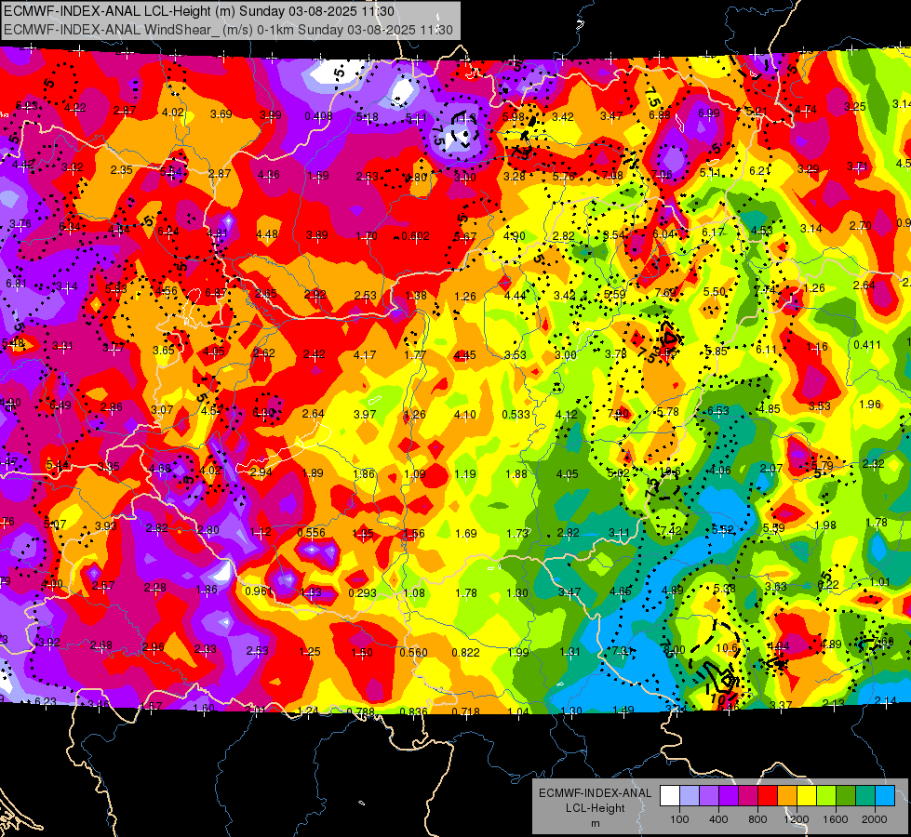
Task: Select the dark green legend swatch
Action: click(x=845, y=796)
